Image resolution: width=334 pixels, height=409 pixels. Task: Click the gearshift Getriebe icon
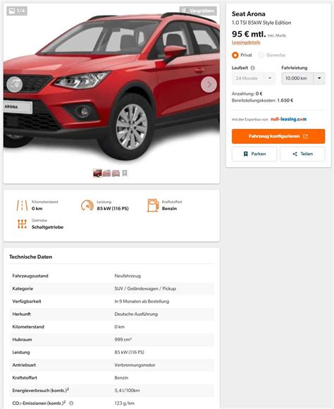pyautogui.click(x=22, y=224)
